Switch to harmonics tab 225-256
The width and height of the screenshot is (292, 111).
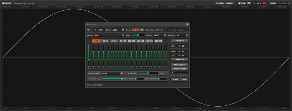[x=158, y=41]
